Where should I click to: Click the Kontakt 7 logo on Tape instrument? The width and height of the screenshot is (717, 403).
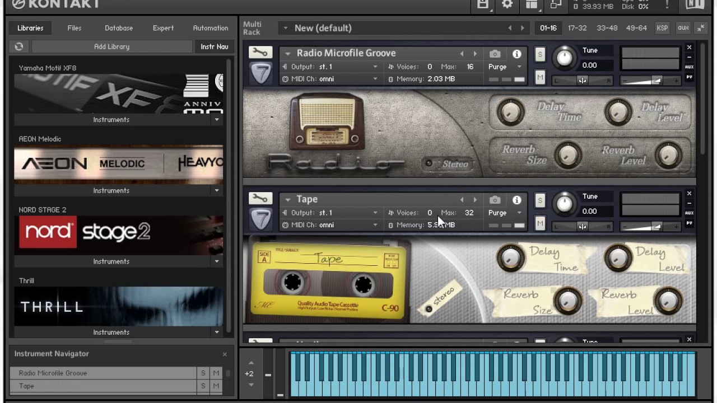tap(260, 219)
